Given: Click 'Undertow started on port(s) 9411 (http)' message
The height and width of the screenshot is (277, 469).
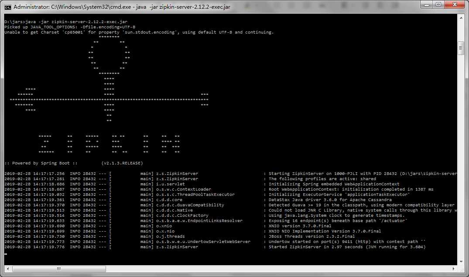Looking at the screenshot, I should tap(347, 242).
